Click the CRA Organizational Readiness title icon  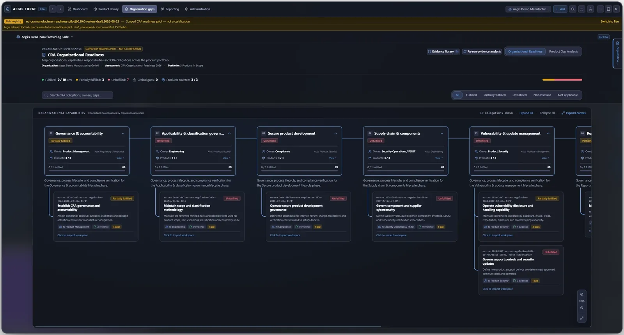point(44,55)
